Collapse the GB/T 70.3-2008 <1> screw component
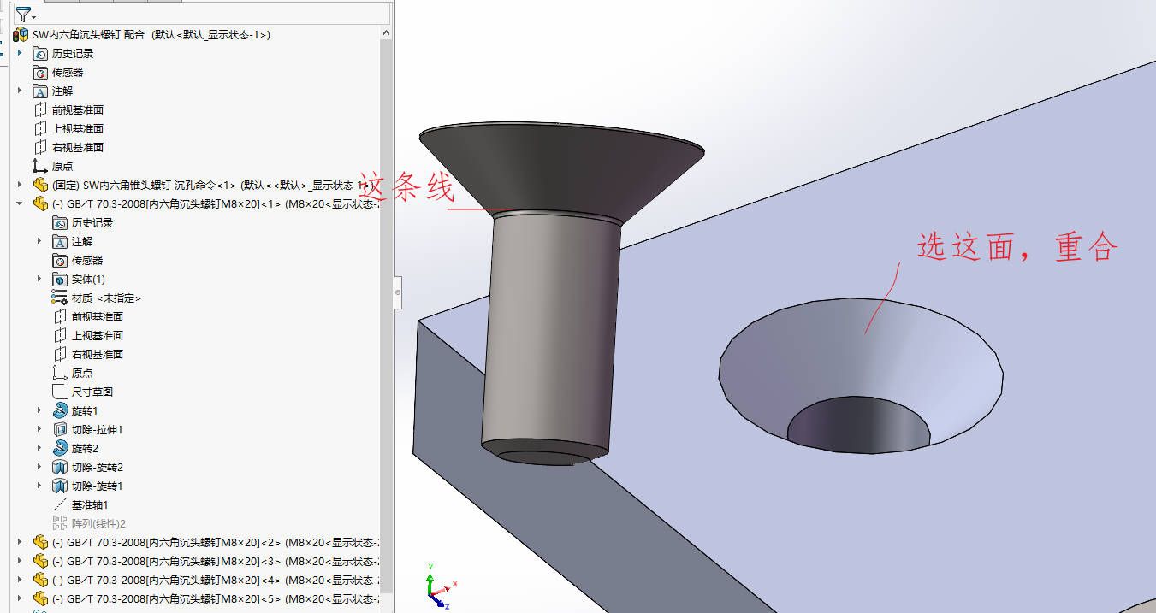The width and height of the screenshot is (1156, 613). [x=20, y=204]
